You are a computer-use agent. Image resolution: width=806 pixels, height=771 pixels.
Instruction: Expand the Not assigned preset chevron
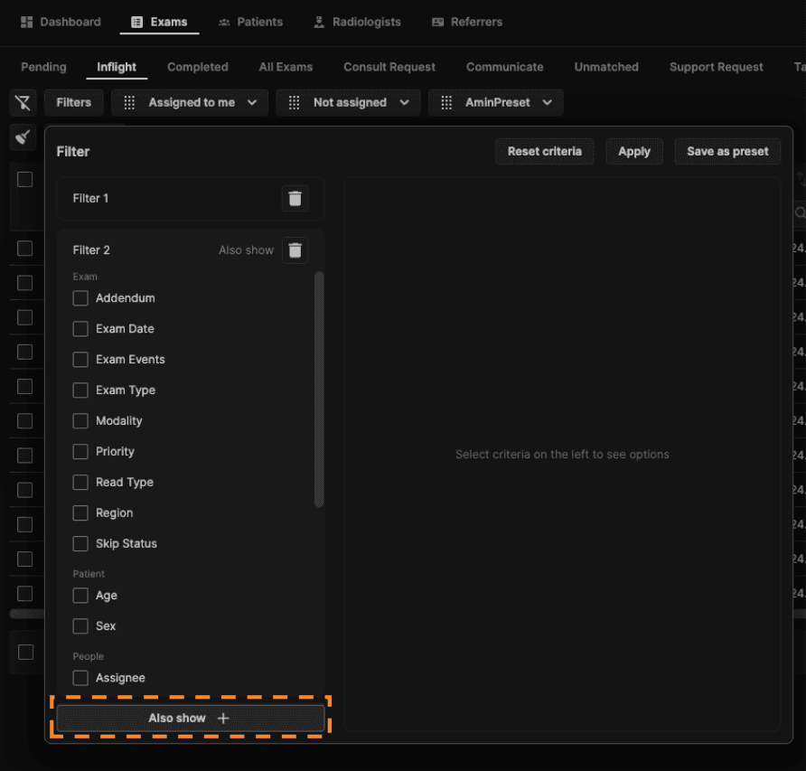[x=405, y=102]
